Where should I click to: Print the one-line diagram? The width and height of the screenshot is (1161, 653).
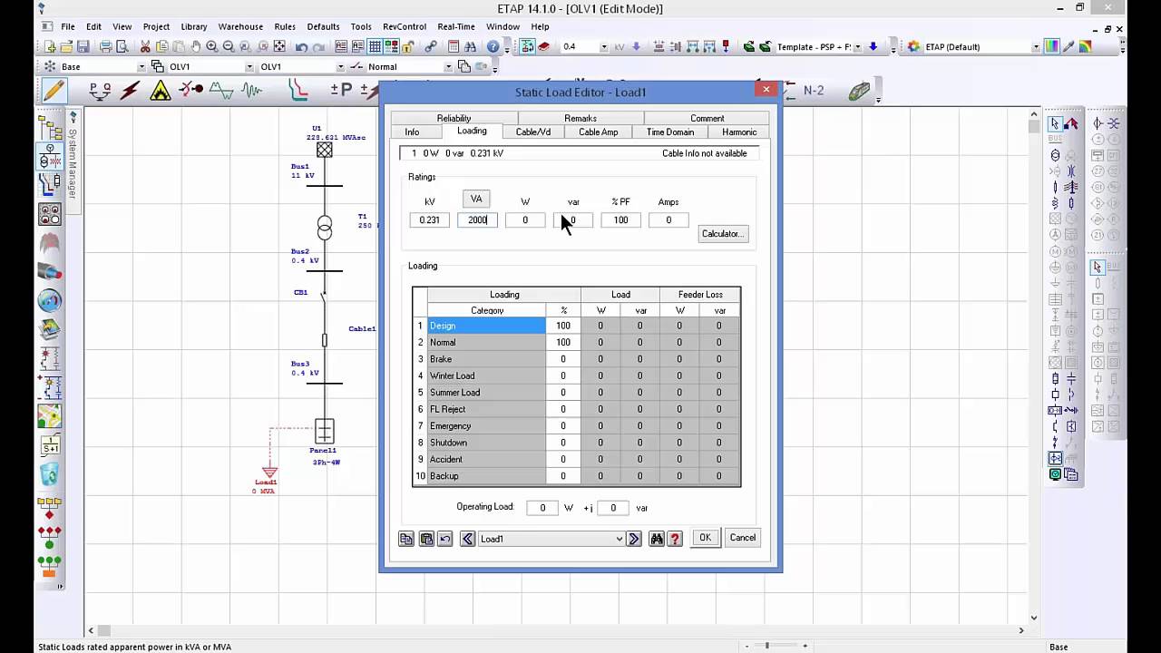click(x=106, y=46)
